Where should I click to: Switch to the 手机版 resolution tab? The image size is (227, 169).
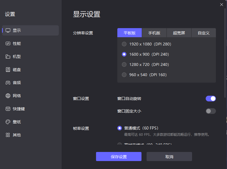(154, 33)
